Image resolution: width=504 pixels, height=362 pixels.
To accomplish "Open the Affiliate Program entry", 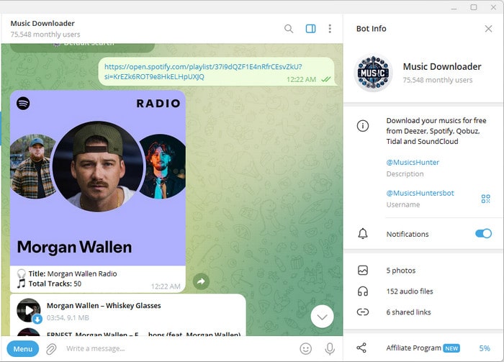I will pos(423,348).
